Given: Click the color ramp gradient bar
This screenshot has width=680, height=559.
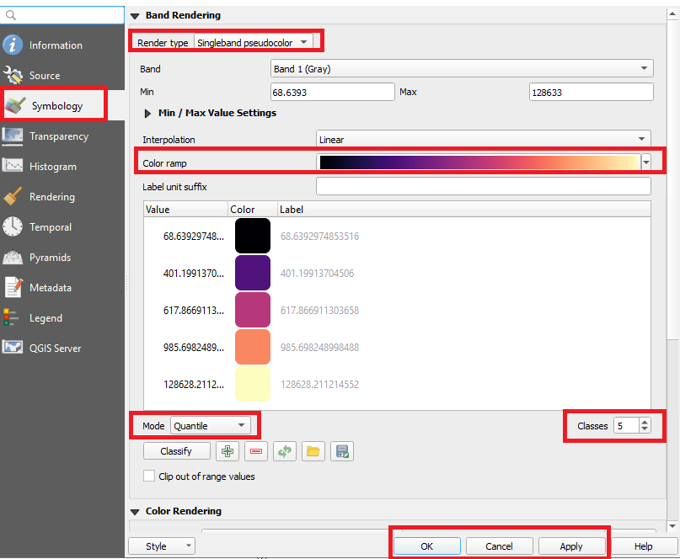Looking at the screenshot, I should pos(479,162).
